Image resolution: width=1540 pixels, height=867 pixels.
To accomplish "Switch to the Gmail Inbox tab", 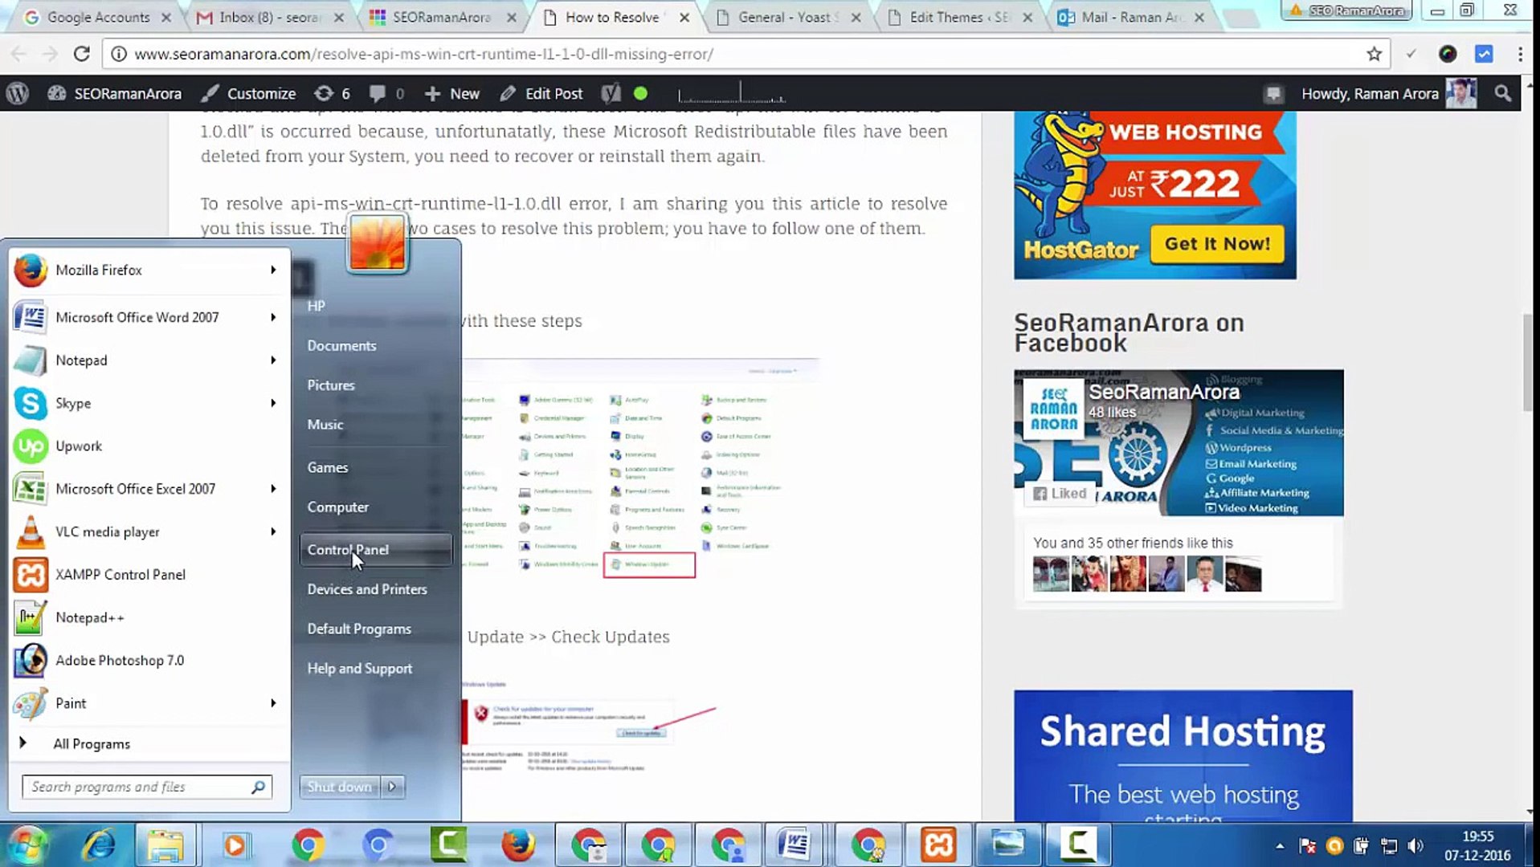I will pyautogui.click(x=269, y=17).
